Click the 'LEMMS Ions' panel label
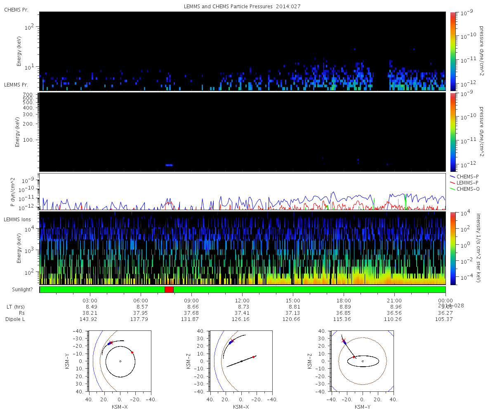 pos(17,220)
